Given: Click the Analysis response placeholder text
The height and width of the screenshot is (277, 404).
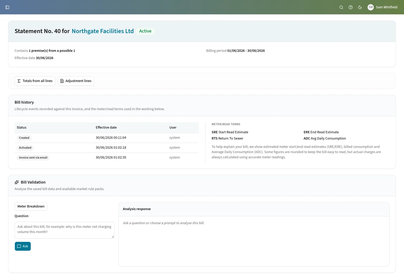Looking at the screenshot, I should point(163,223).
